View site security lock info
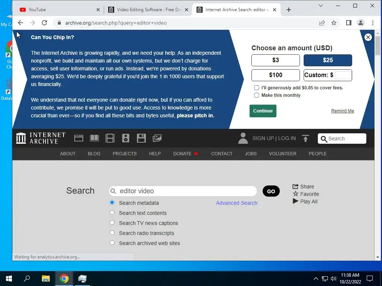 point(59,23)
